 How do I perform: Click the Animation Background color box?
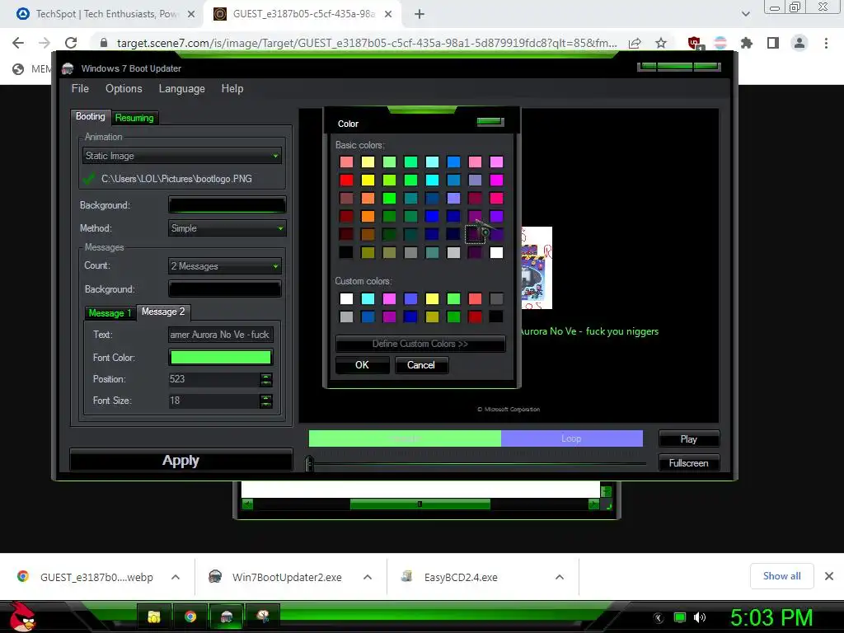click(x=227, y=205)
